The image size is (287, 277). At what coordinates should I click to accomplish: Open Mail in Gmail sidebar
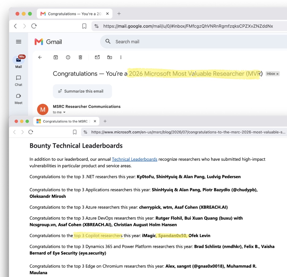coord(19,62)
